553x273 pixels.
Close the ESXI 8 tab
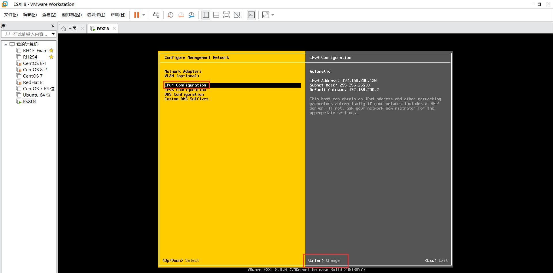tap(114, 29)
